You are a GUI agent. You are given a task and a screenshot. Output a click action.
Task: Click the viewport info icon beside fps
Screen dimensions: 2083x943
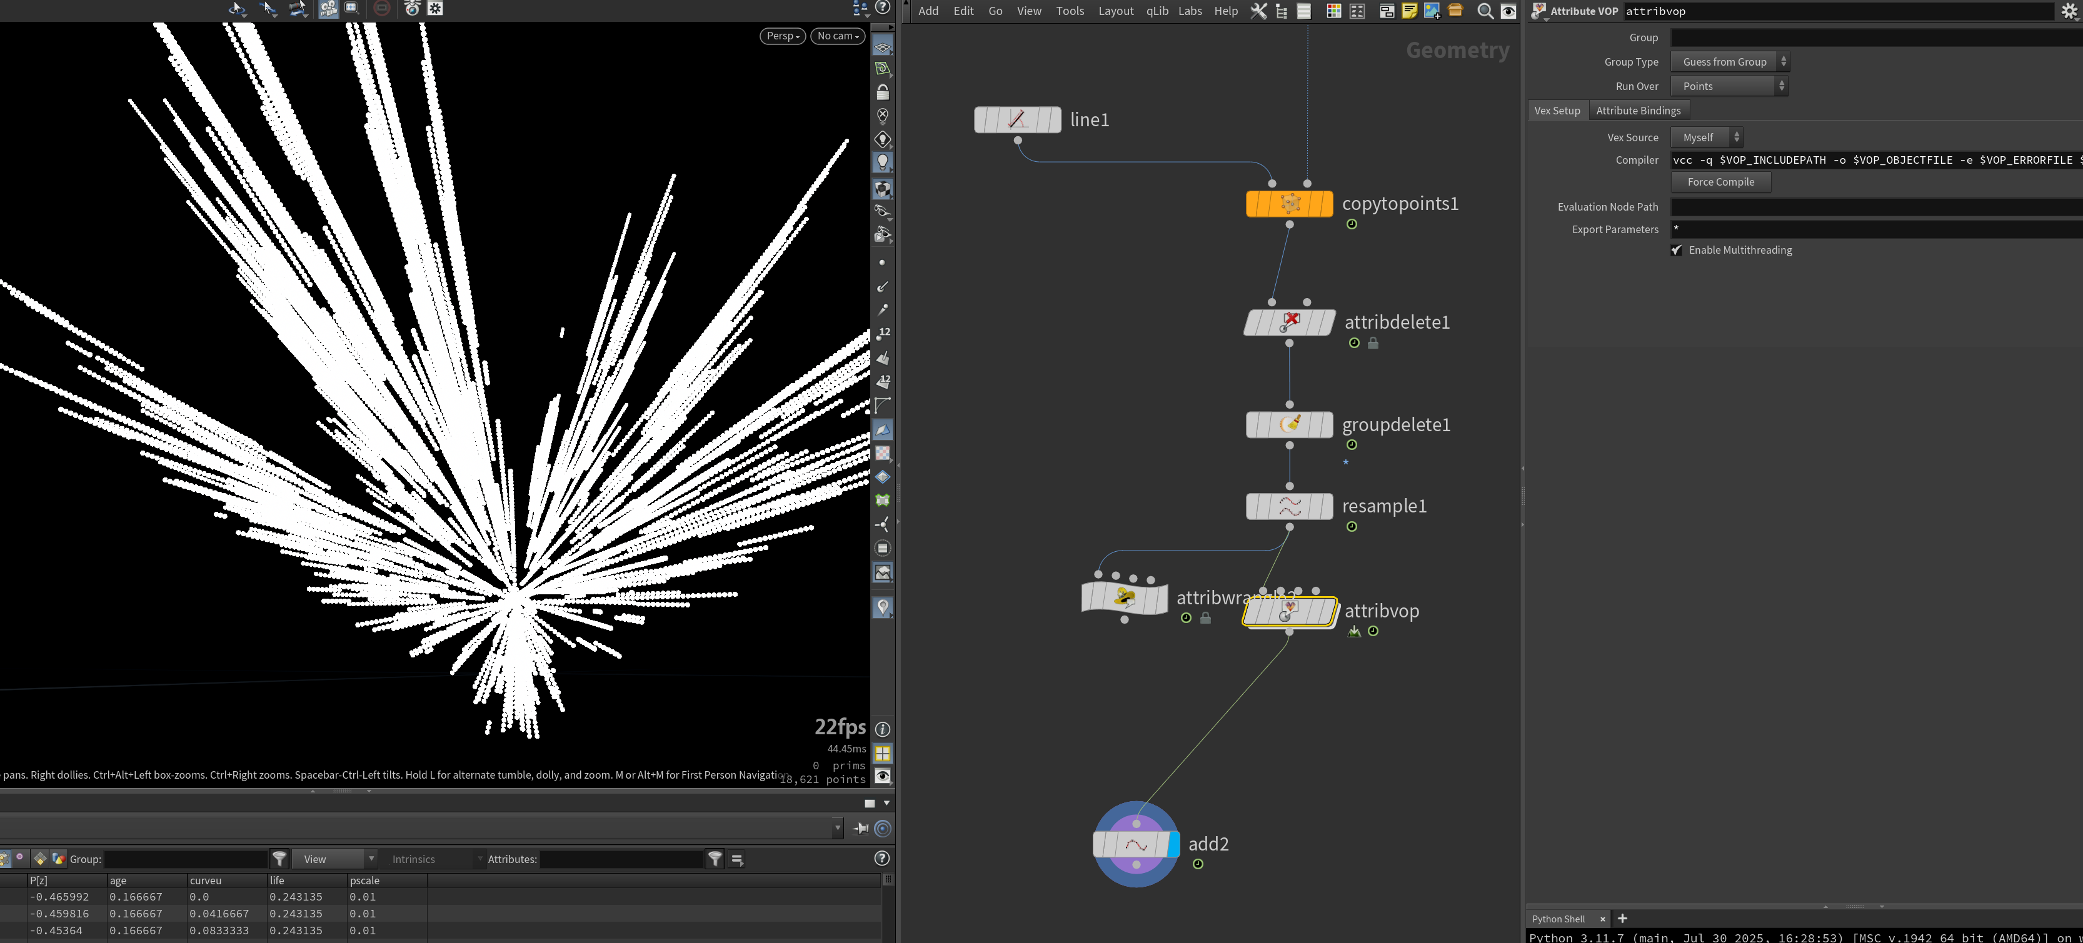(882, 729)
